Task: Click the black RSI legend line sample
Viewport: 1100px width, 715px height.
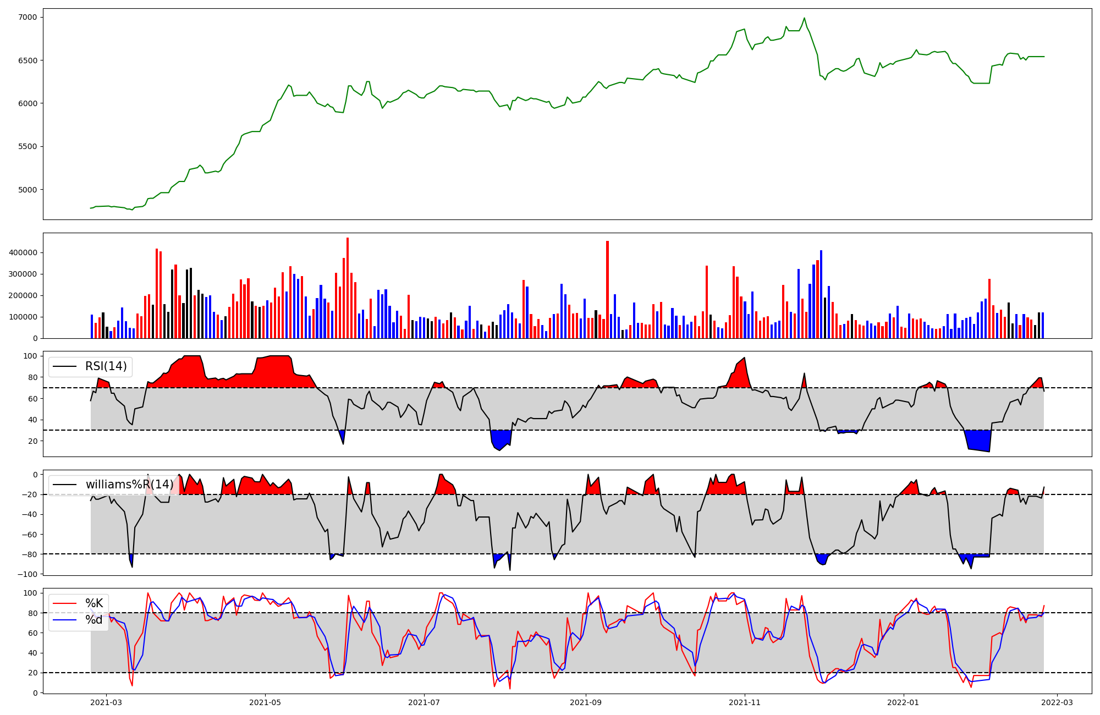Action: point(64,366)
